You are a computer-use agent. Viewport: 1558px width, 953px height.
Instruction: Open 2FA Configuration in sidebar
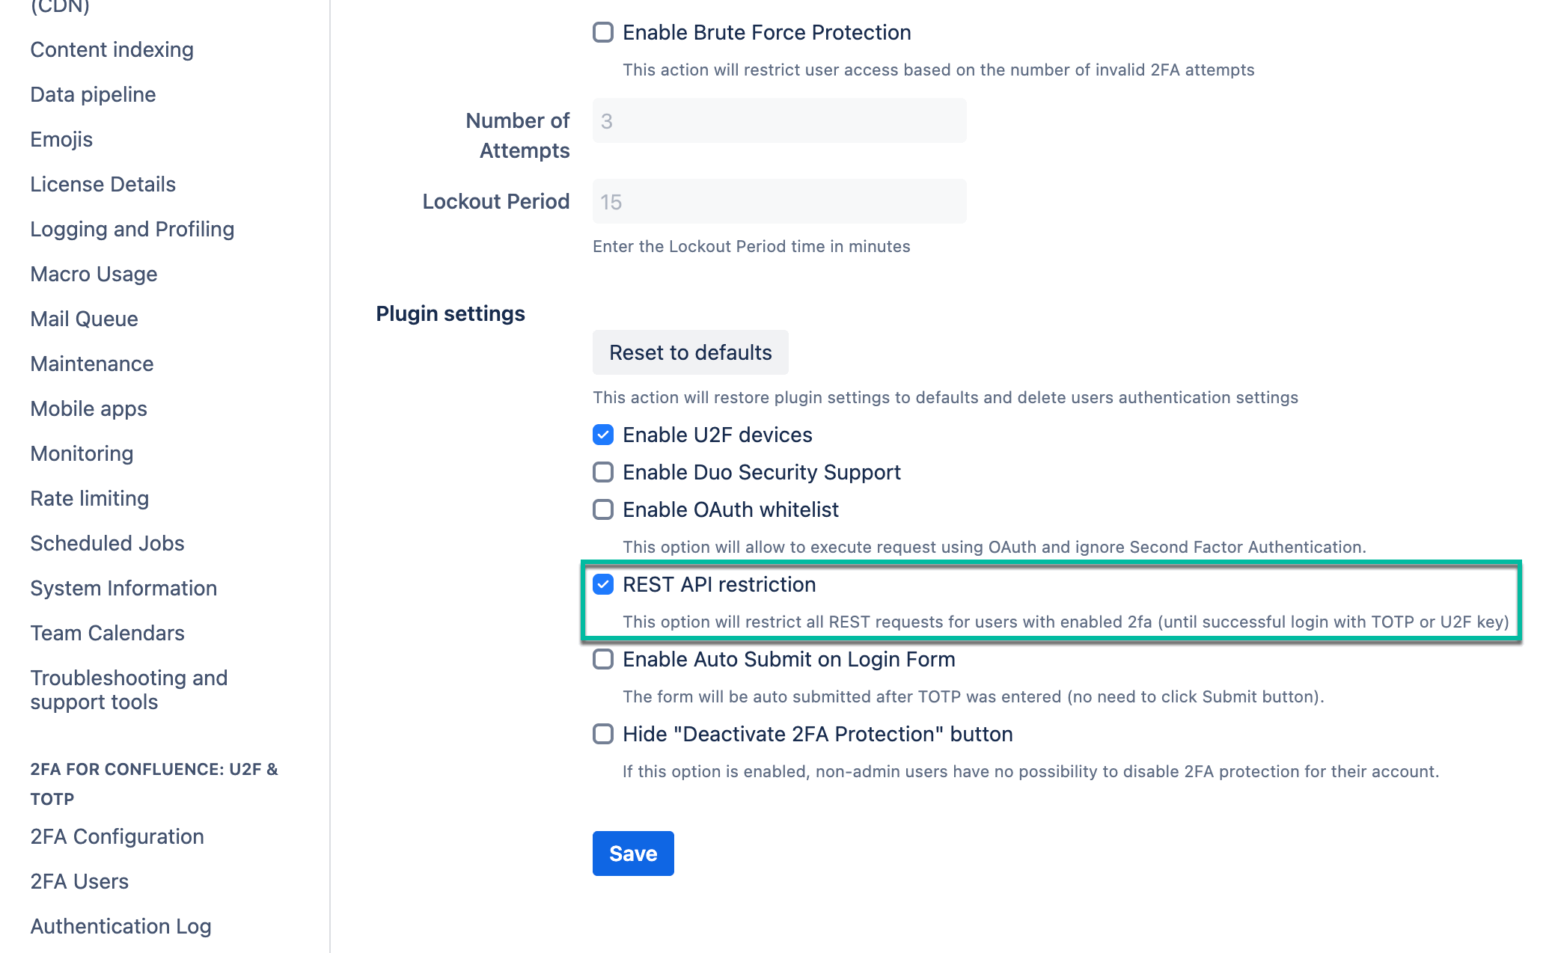coord(117,836)
